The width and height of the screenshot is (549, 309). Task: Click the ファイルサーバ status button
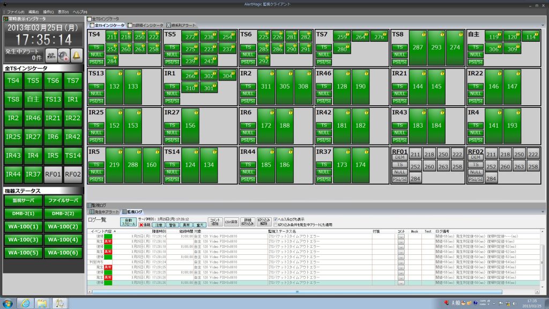point(63,201)
